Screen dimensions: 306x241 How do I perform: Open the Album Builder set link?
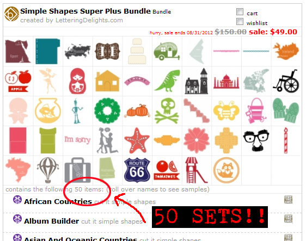coord(52,221)
